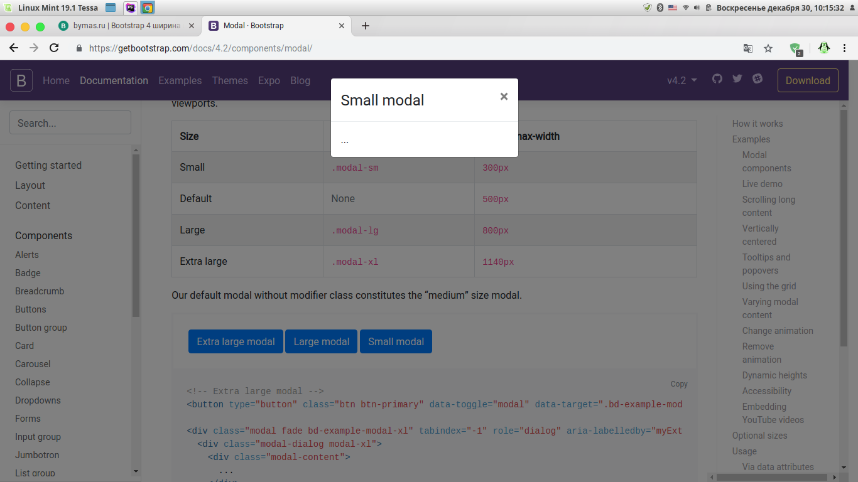Open the v4.2 version dropdown

(682, 80)
